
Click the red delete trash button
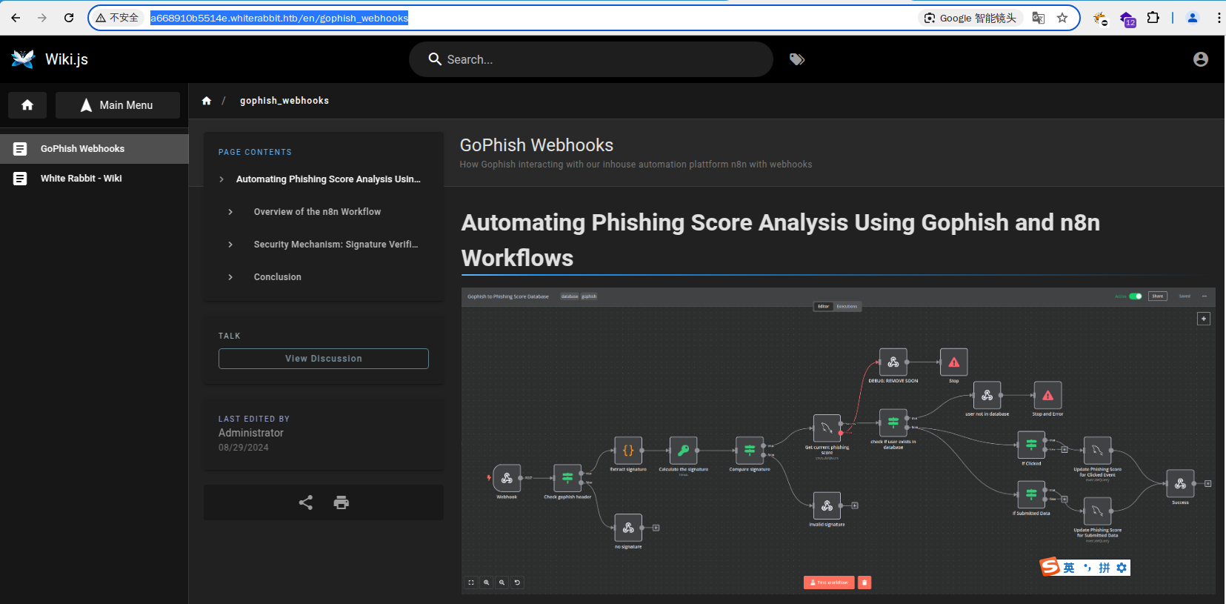864,583
